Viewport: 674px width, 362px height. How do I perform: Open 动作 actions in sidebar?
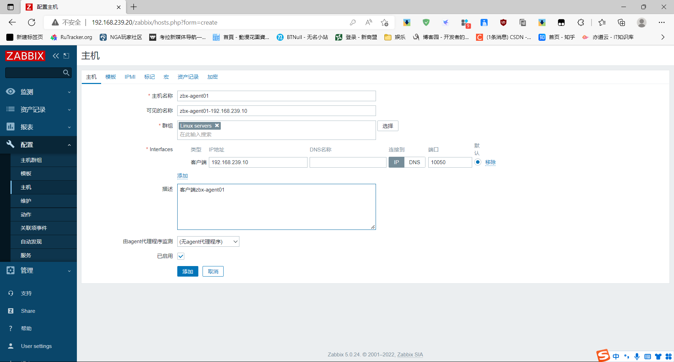point(44,214)
